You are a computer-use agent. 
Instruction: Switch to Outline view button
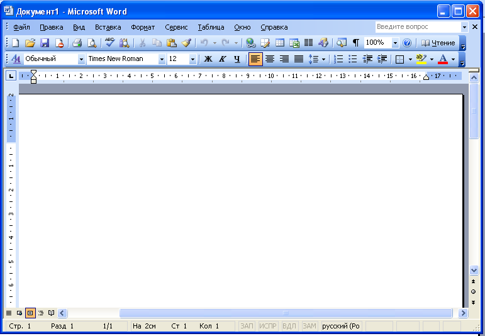click(40, 313)
